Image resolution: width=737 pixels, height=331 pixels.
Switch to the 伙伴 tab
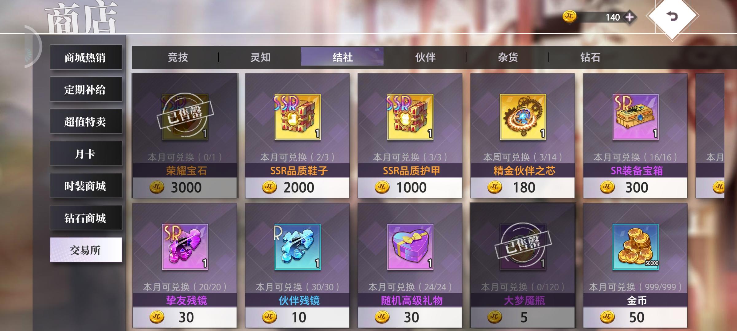pos(425,57)
